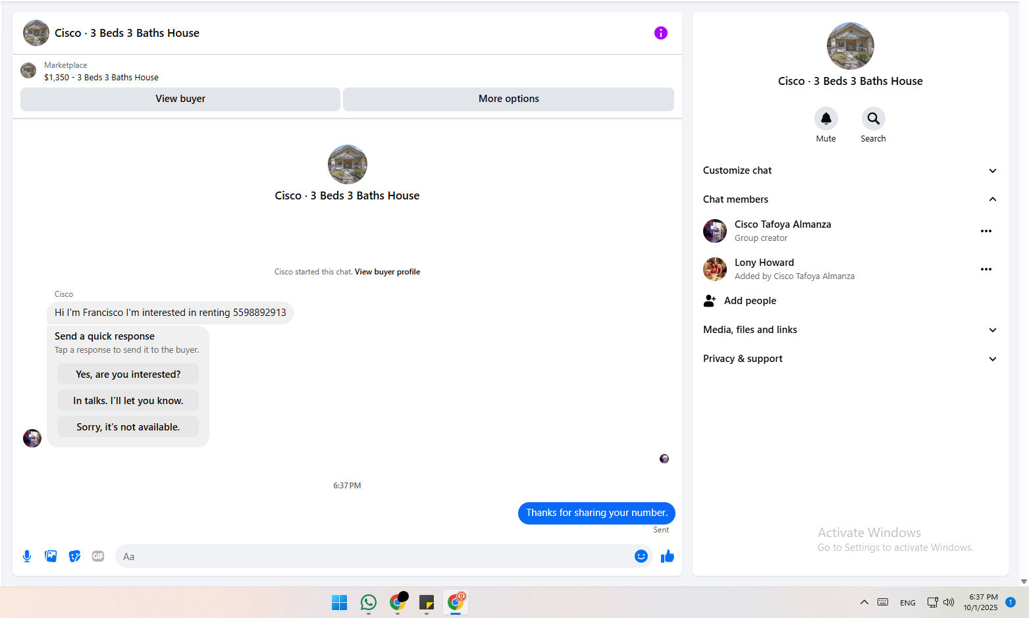The height and width of the screenshot is (618, 1029).
Task: Choose a sticker from the sticker icon
Action: coord(74,556)
